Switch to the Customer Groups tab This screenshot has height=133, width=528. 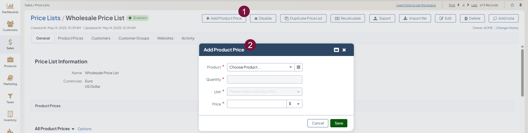coord(134,38)
